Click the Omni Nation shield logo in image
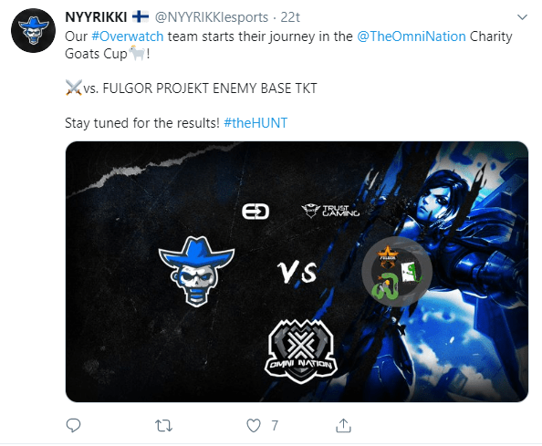Screen dimensions: 542x446 (x=300, y=351)
